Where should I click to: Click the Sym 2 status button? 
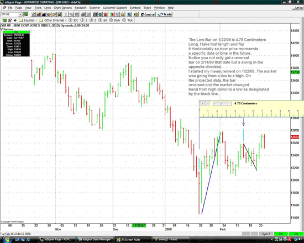(x=266, y=234)
